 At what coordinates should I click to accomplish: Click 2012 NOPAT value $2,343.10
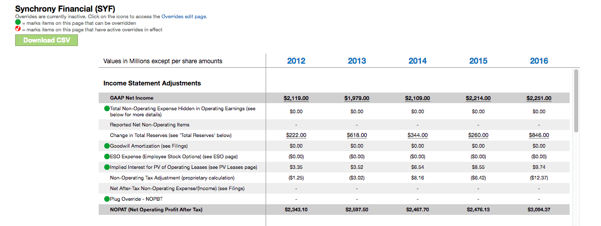click(296, 209)
